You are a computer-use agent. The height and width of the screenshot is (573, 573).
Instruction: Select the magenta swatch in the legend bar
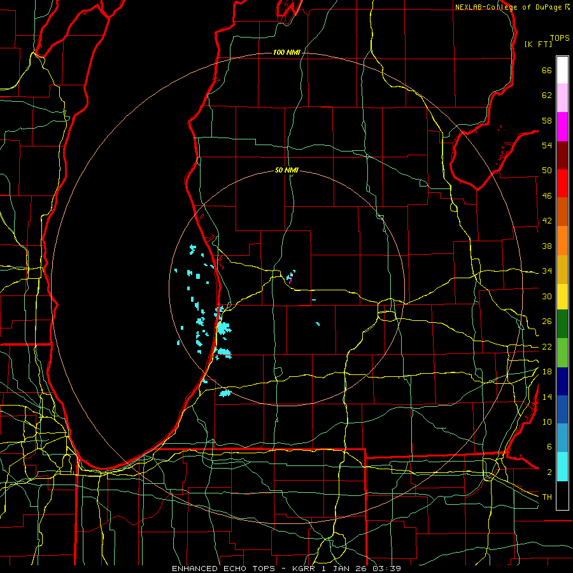(562, 127)
